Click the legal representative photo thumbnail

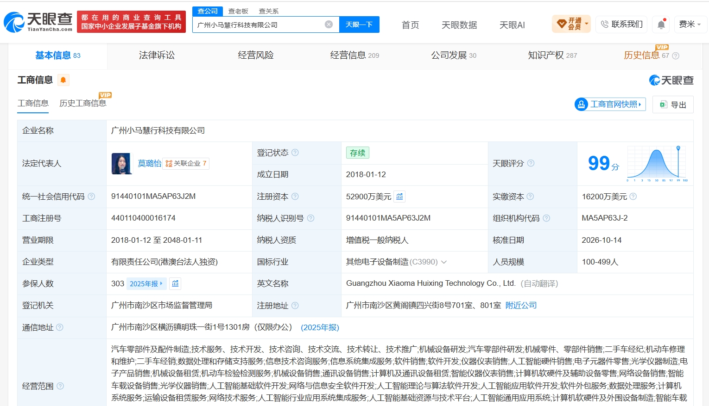121,163
